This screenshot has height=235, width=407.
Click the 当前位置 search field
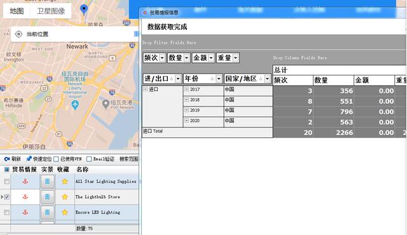pyautogui.click(x=75, y=34)
